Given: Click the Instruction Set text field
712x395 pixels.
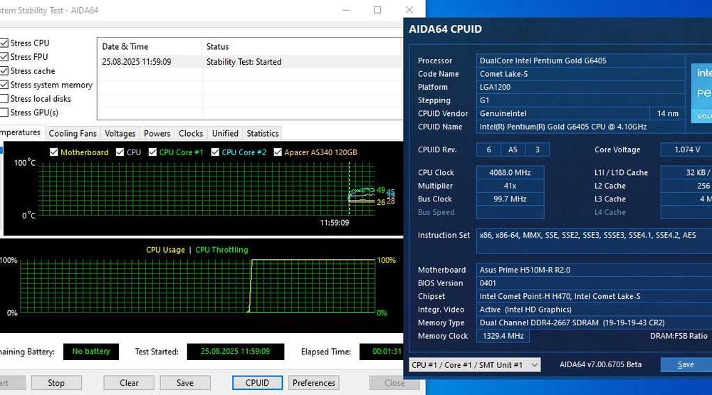Looking at the screenshot, I should (x=595, y=241).
